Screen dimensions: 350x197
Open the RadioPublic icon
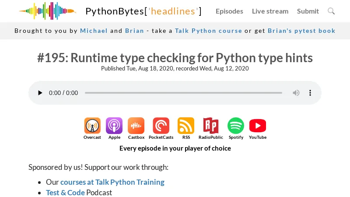(x=211, y=126)
